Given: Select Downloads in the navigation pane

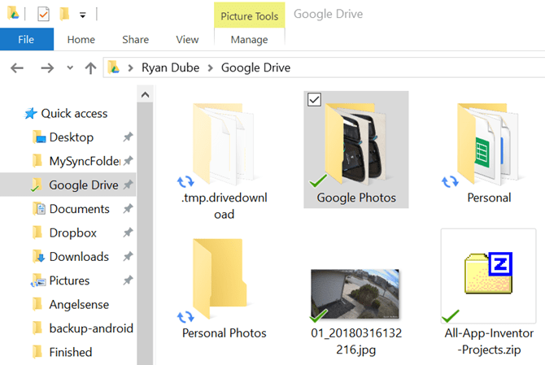Looking at the screenshot, I should click(x=79, y=256).
